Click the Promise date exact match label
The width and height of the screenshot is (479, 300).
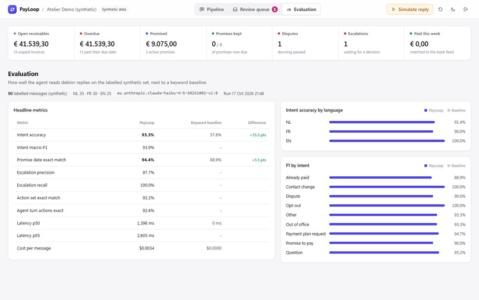coord(42,160)
